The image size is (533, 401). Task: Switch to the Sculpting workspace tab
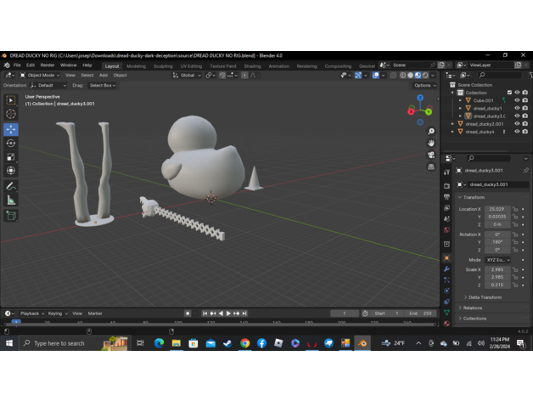[163, 65]
